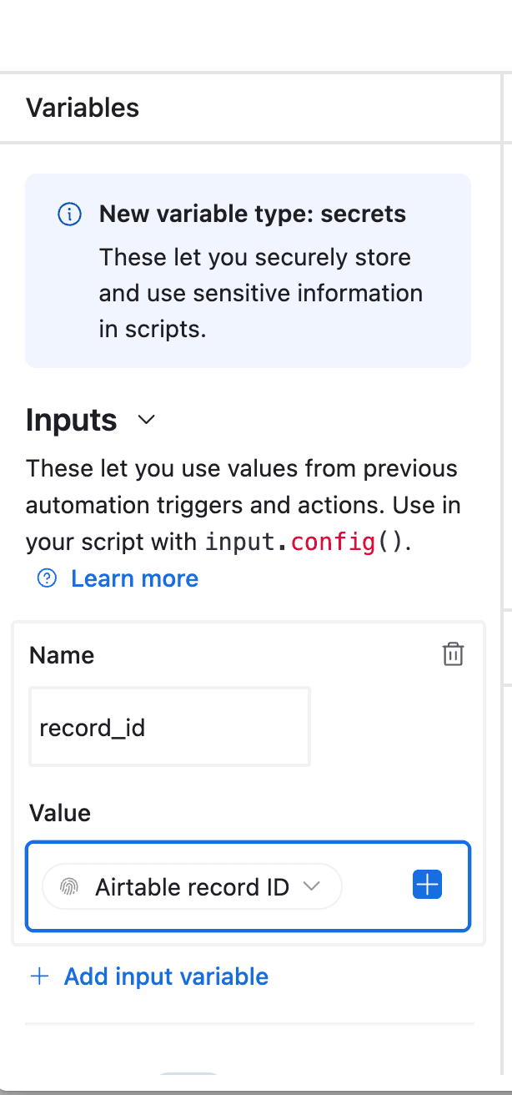Screen dimensions: 512x1095
Task: Open the Learn more link
Action: tap(134, 578)
